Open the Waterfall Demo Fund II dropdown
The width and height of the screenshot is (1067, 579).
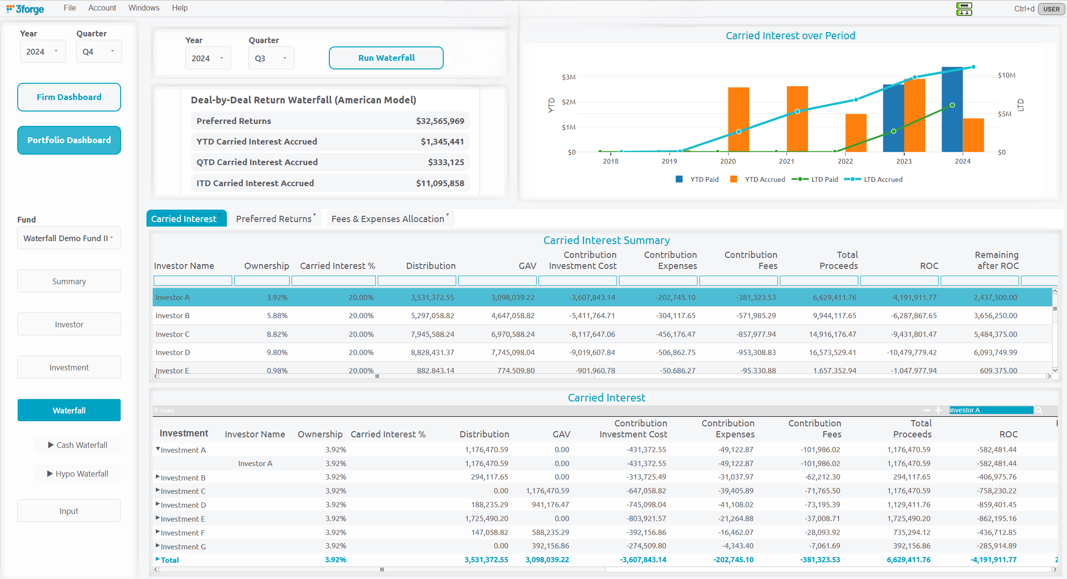tap(69, 238)
